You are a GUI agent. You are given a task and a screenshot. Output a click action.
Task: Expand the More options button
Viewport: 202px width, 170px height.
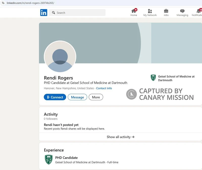point(96,97)
